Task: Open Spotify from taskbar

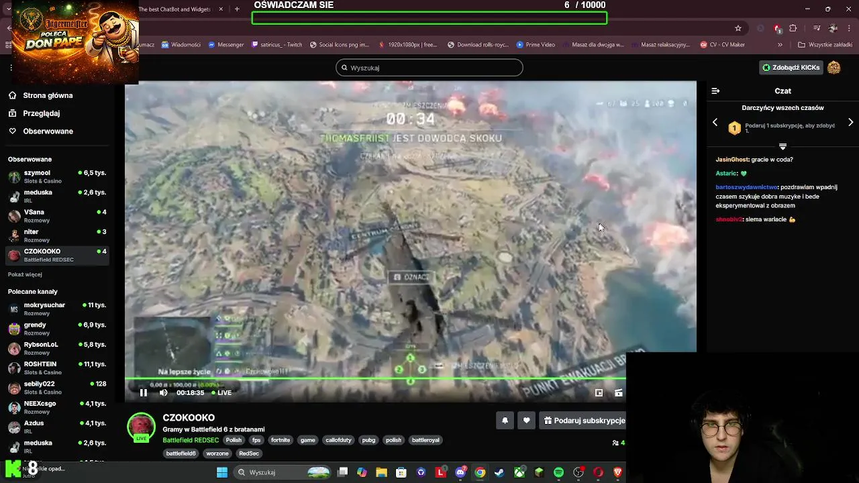Action: pyautogui.click(x=558, y=472)
